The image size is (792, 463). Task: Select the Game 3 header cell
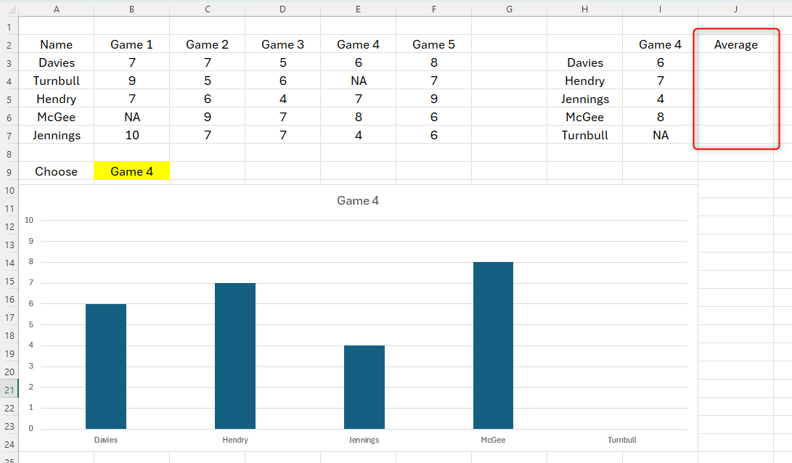pos(283,44)
